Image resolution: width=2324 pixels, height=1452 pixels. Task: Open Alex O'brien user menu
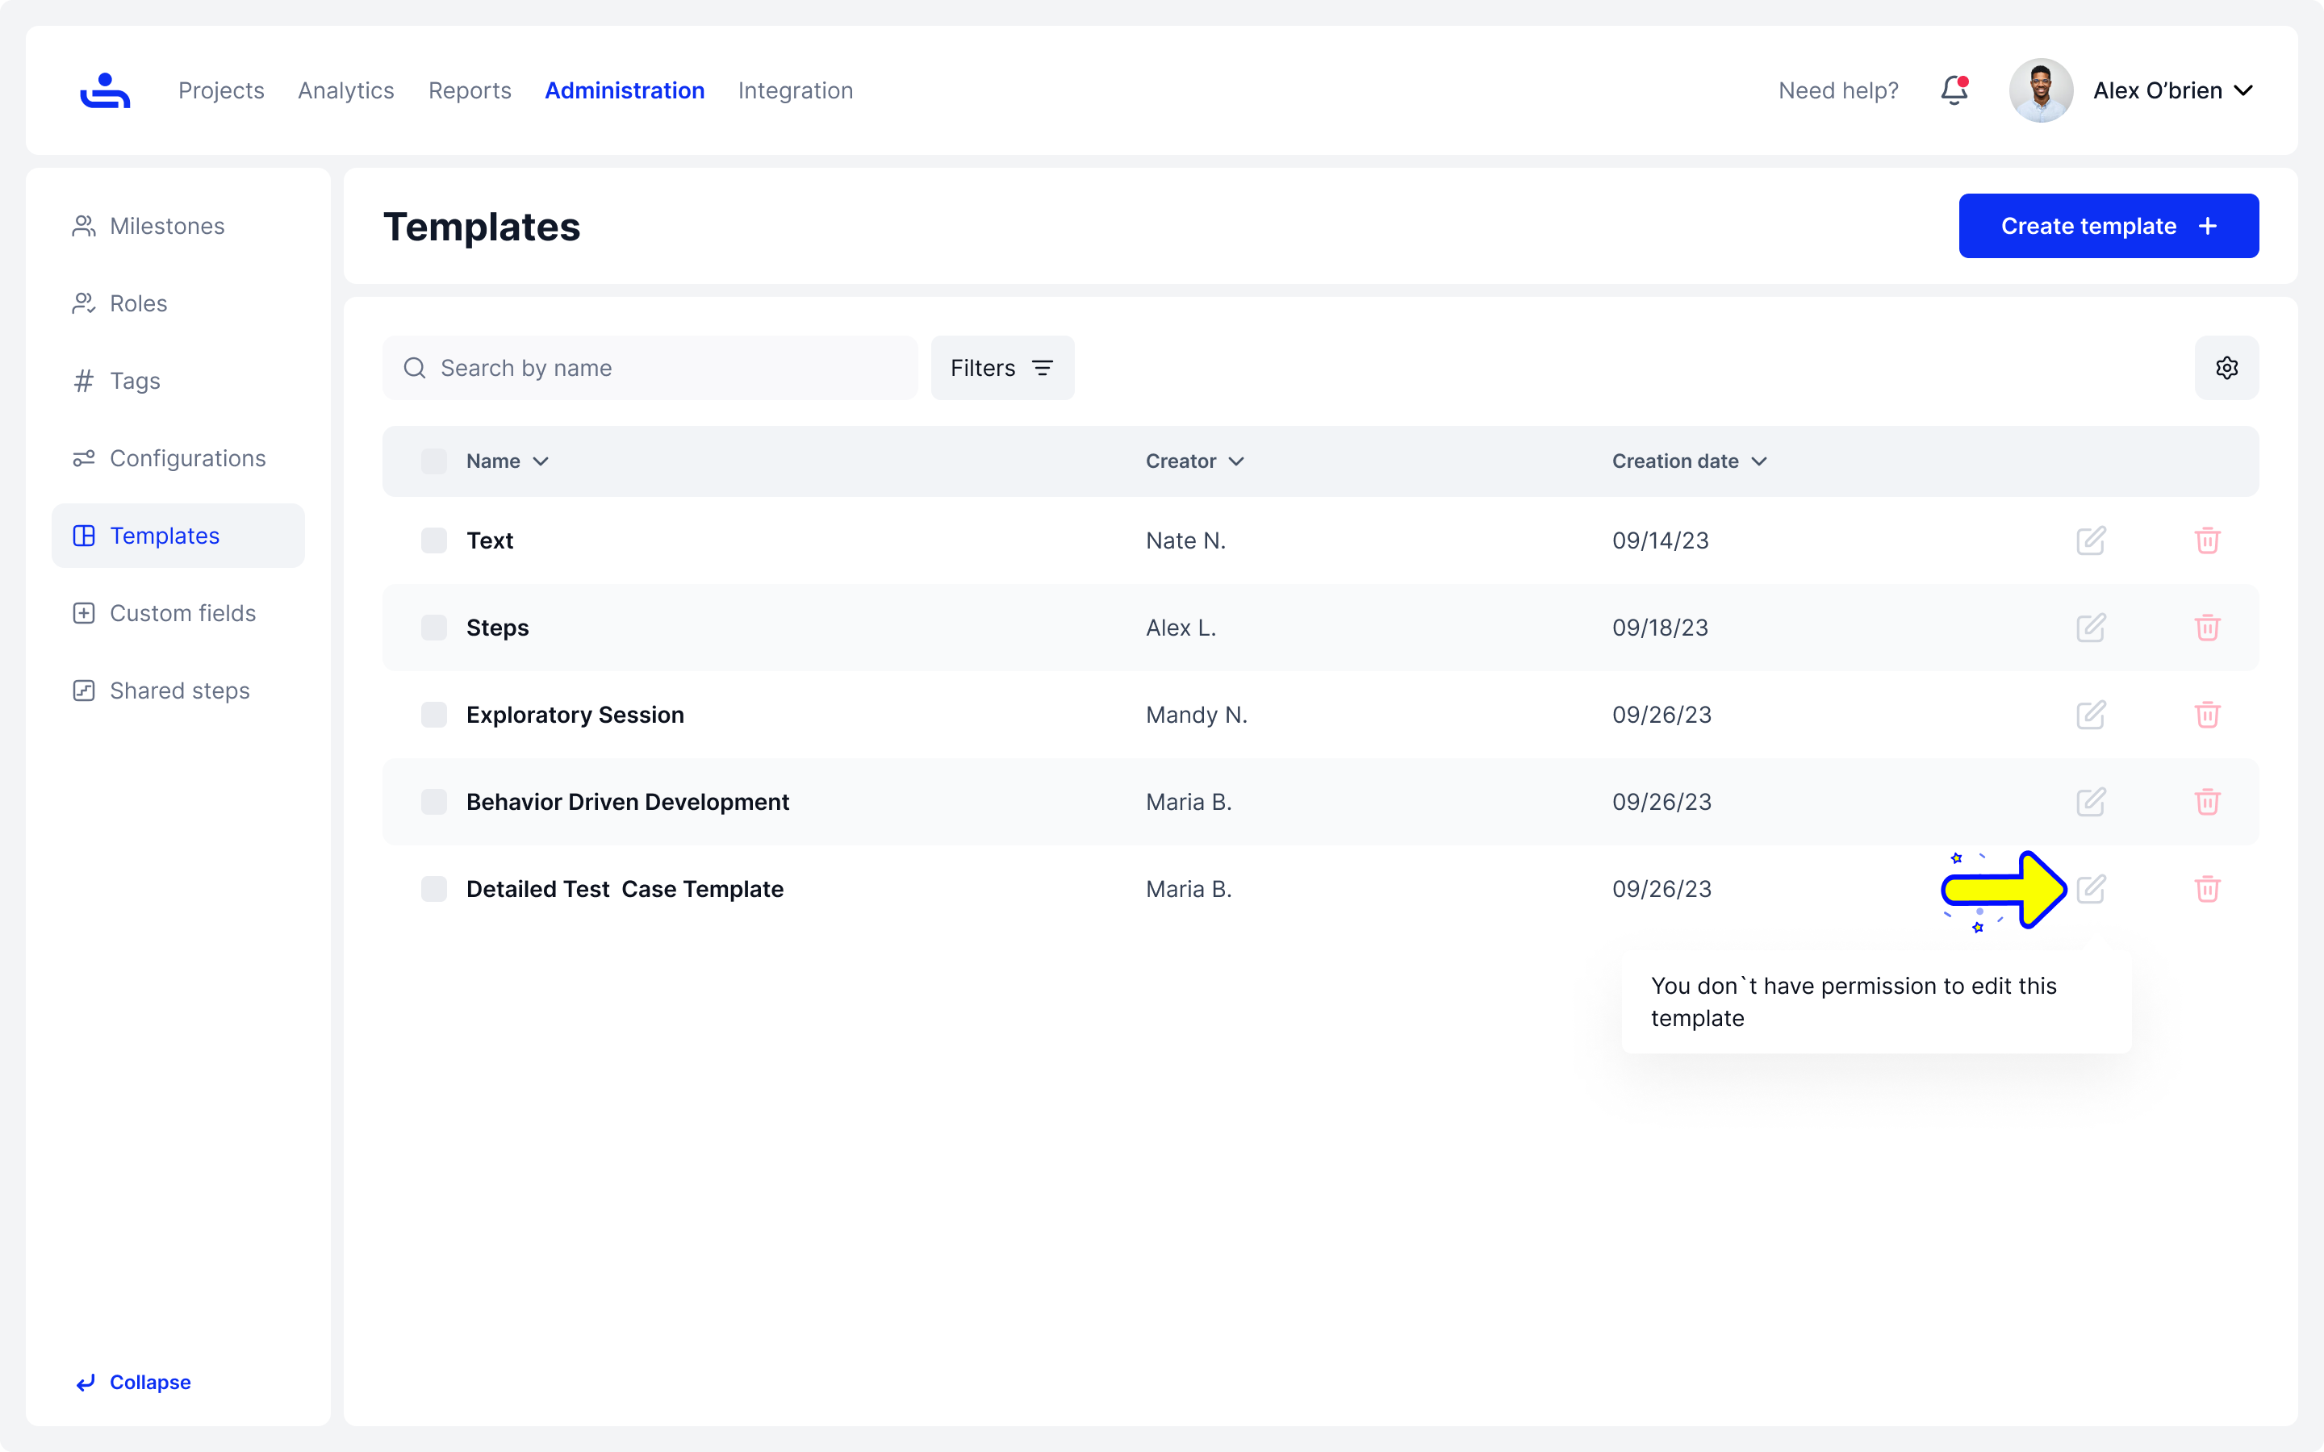2172,90
